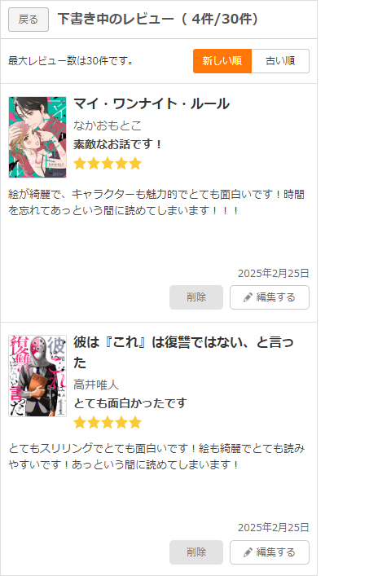391x576 pixels.
Task: Click the fifth star of second review
Action: click(135, 423)
